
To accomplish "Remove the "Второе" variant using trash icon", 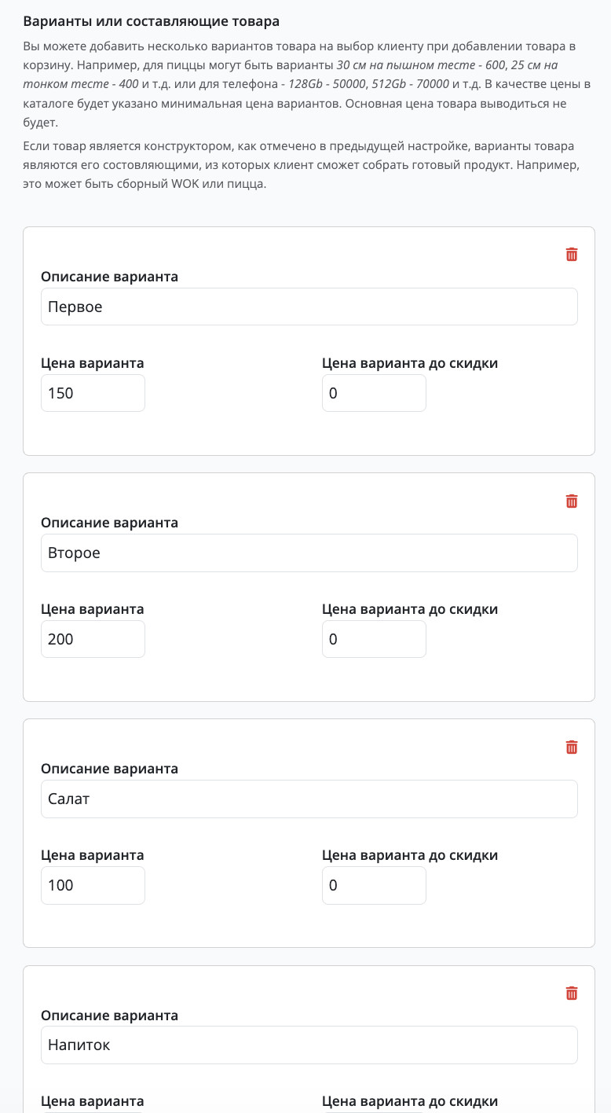I will [572, 501].
